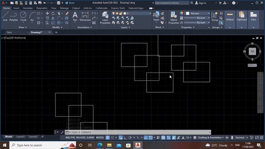This screenshot has width=265, height=149.
Task: Toggle drawing grid display in status bar
Action: click(108, 138)
